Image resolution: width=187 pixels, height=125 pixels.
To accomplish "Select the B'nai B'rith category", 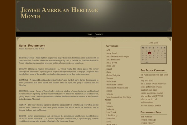I will (112, 63).
